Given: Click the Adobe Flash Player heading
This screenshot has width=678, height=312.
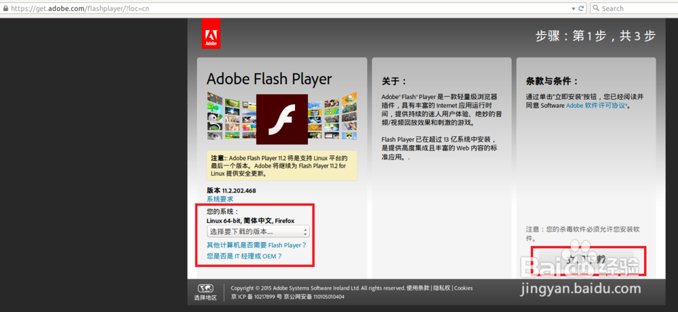Looking at the screenshot, I should pyautogui.click(x=269, y=79).
